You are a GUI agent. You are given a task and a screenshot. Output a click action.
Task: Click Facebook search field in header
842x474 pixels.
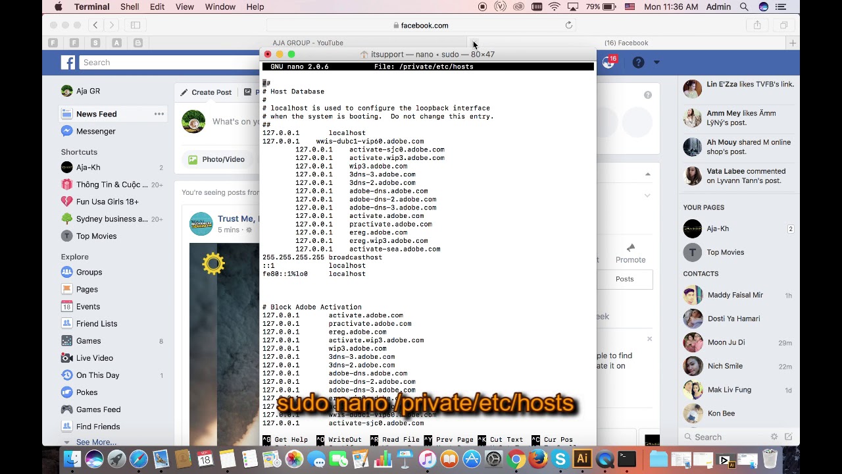point(168,63)
